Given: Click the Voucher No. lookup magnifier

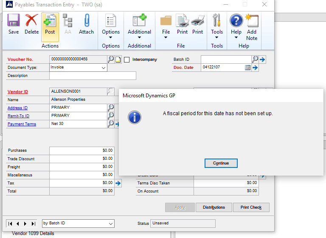Looking at the screenshot, I should (111, 59).
